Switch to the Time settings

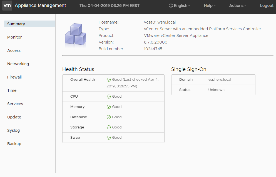pos(12,90)
